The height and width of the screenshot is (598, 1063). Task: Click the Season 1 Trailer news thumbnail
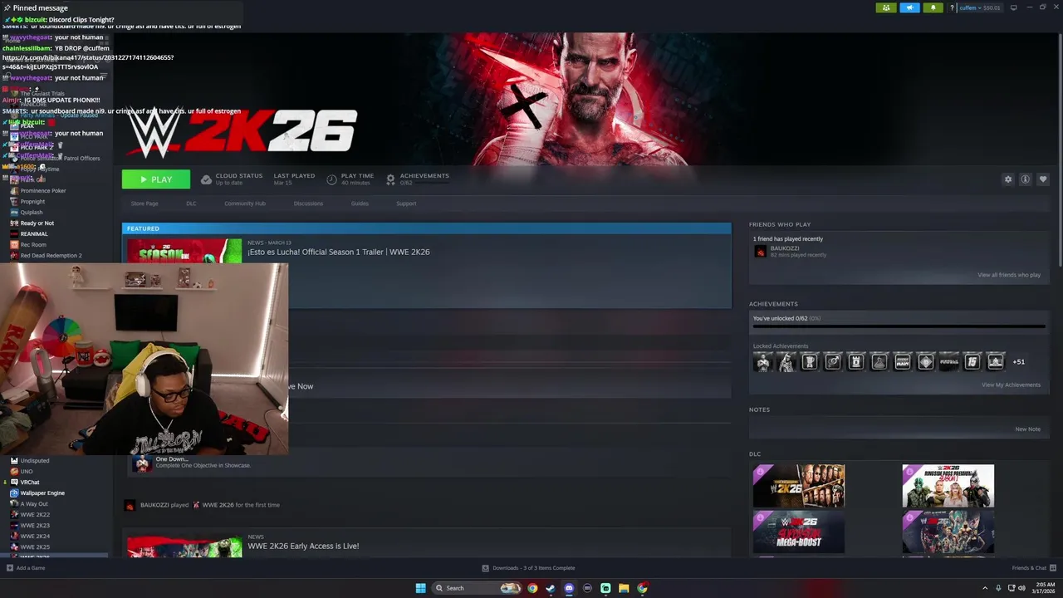click(184, 250)
